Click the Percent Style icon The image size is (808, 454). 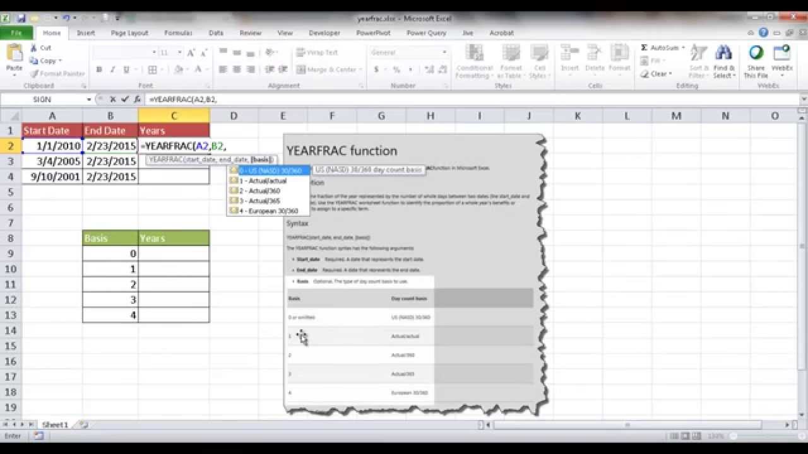click(396, 70)
